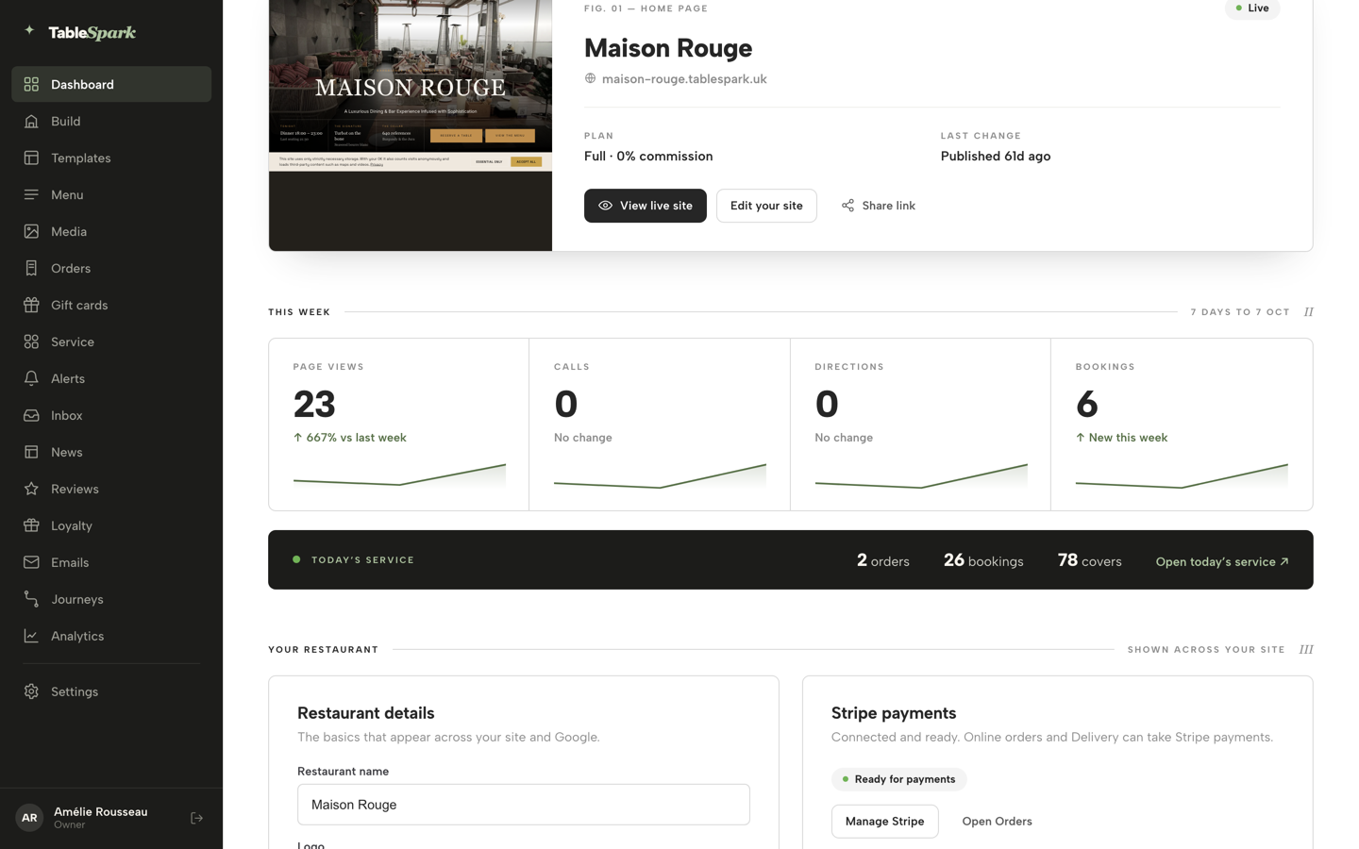Click the Alerts bell icon
Image resolution: width=1359 pixels, height=849 pixels.
(31, 379)
